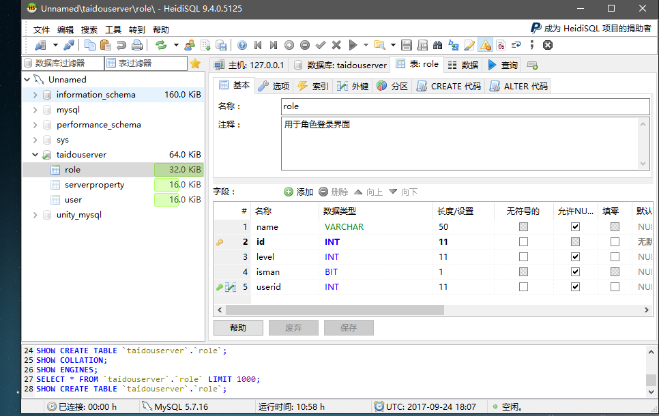
Task: Toggle allow NULL for userid field
Action: click(x=575, y=287)
